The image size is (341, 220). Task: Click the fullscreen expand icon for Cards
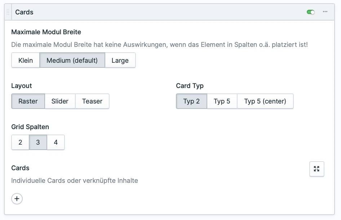316,169
